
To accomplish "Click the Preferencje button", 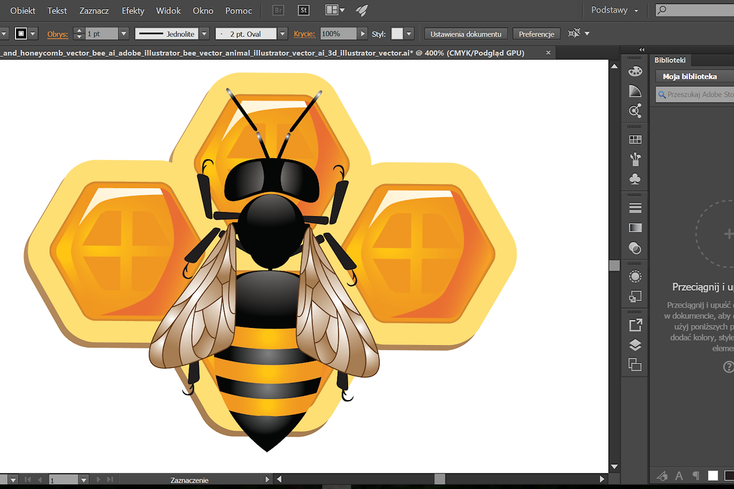I will (537, 34).
